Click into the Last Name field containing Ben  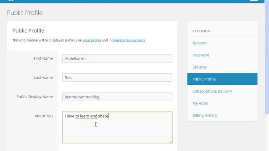(117, 78)
